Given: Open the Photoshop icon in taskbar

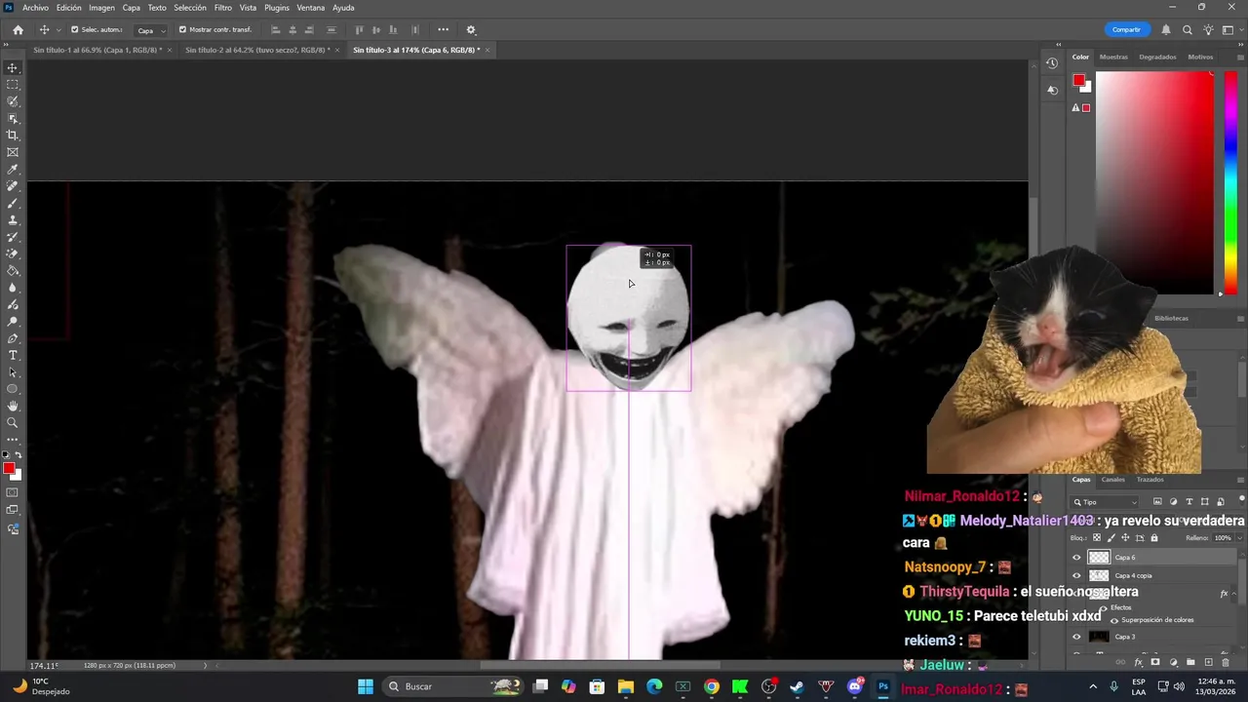Looking at the screenshot, I should (883, 686).
